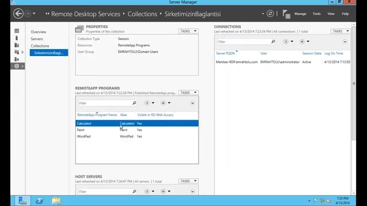Open the Servers page
The height and width of the screenshot is (206, 367).
[x=37, y=39]
